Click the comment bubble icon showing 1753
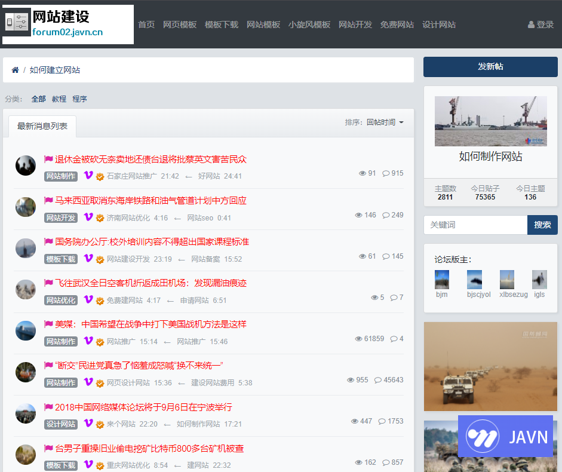Viewport: 562px width, 472px height. pos(382,421)
